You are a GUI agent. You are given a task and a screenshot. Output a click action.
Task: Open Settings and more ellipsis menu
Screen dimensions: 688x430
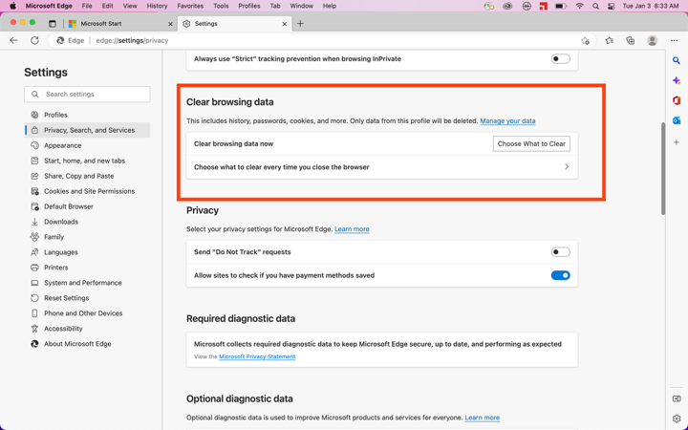tap(675, 40)
